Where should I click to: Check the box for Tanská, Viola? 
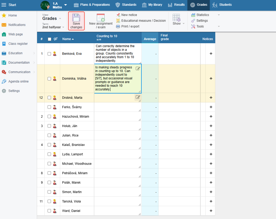point(49,201)
